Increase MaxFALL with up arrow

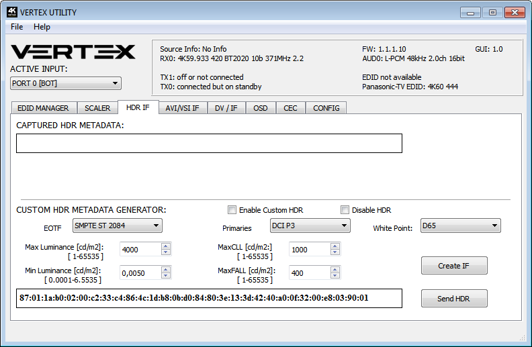[x=335, y=270]
